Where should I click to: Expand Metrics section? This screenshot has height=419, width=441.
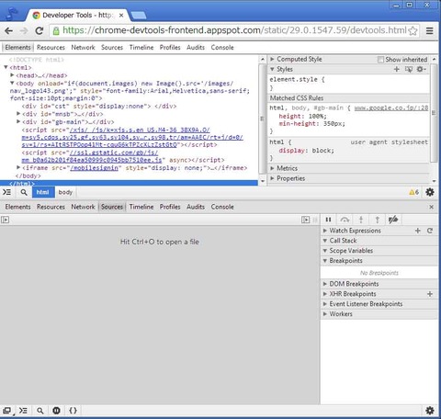272,168
